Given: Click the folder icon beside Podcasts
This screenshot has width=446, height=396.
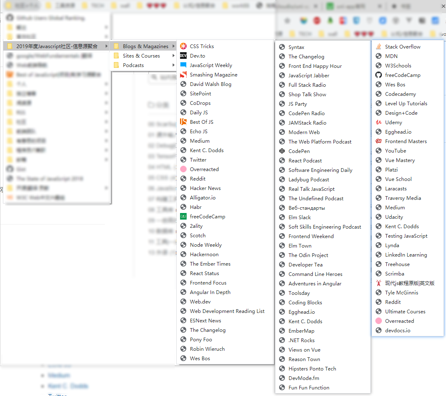Looking at the screenshot, I should click(116, 65).
